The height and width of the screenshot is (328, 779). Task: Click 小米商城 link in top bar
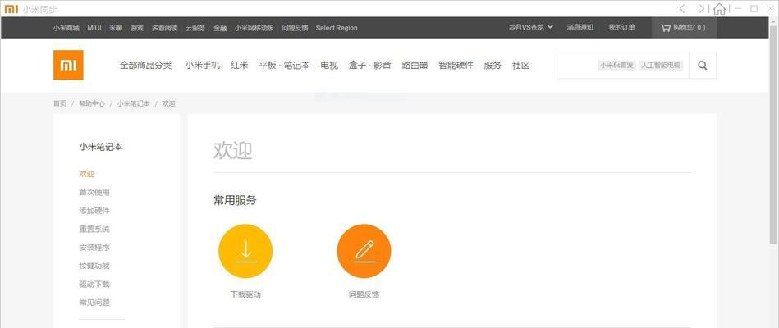click(66, 28)
